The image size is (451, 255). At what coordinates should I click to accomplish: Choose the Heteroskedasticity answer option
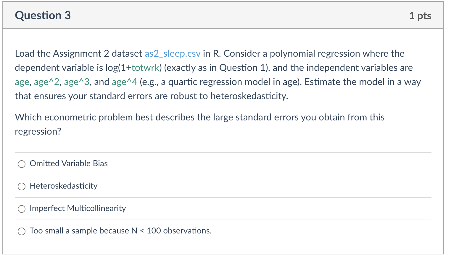click(21, 186)
